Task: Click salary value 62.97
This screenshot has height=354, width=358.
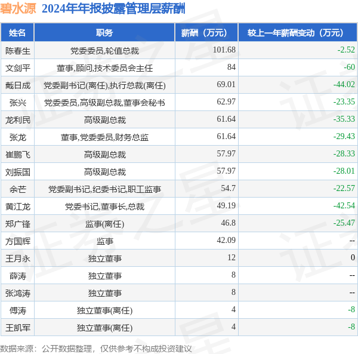Action: [x=226, y=101]
